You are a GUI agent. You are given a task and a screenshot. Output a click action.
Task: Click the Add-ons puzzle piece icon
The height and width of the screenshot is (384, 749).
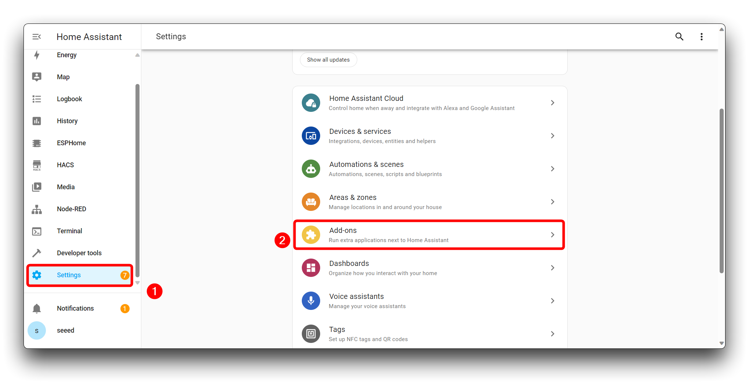pyautogui.click(x=311, y=235)
